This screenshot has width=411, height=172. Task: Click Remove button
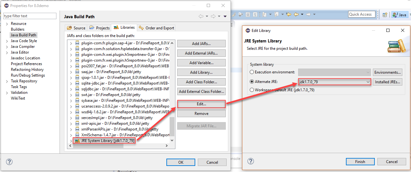pos(201,114)
